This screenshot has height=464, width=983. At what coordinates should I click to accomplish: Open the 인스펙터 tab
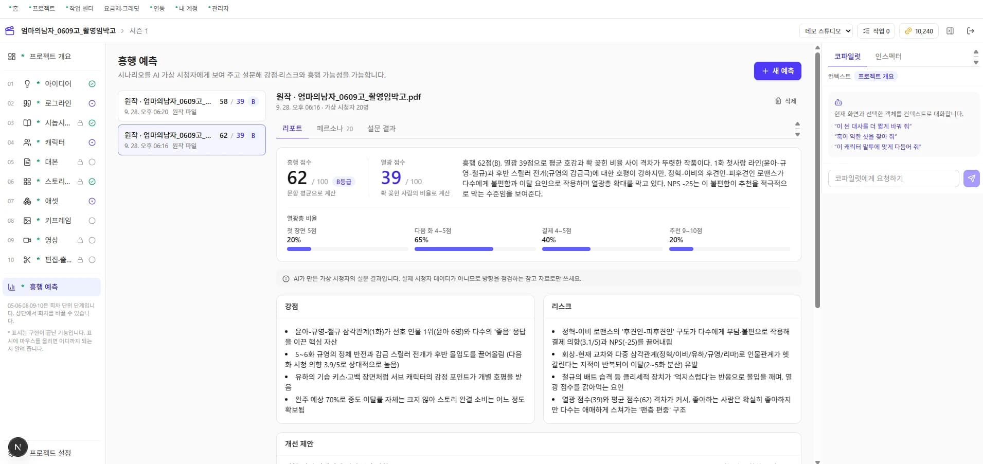[888, 57]
